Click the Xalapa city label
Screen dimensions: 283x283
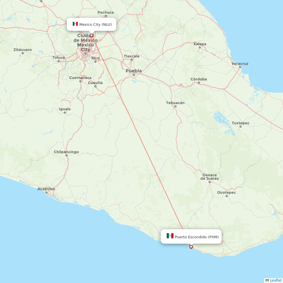tap(199, 44)
